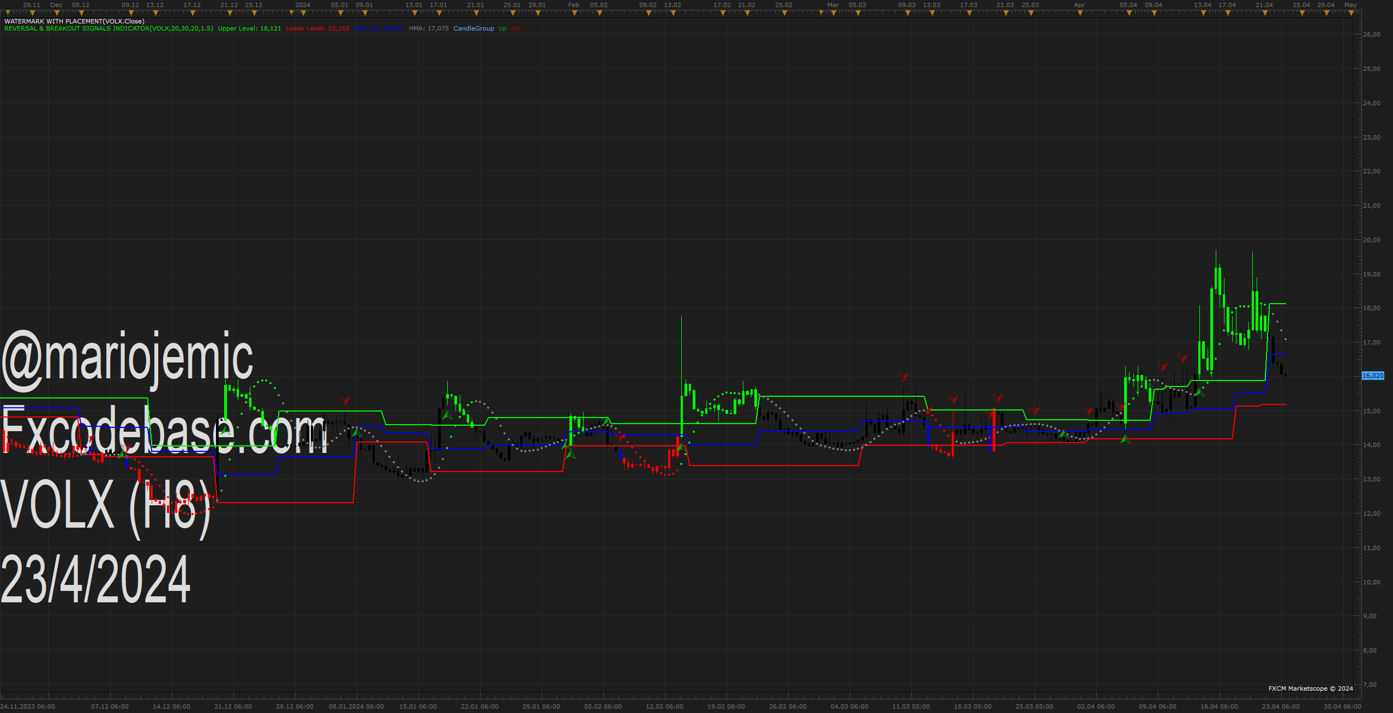
Task: Click bottom axis date 08.01.2024 06:00
Action: [356, 706]
